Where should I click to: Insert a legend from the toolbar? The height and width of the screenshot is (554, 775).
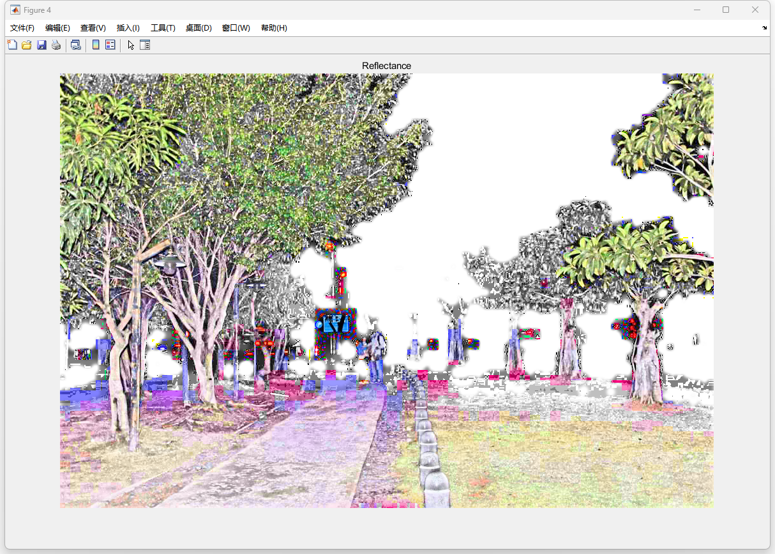click(x=110, y=45)
